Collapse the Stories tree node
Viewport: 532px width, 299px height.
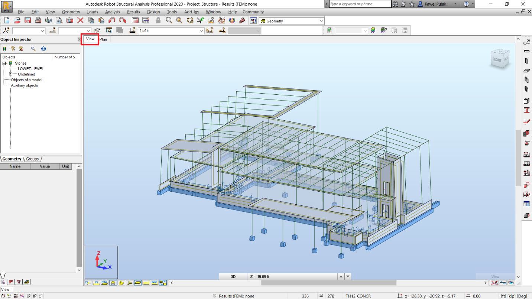(4, 63)
